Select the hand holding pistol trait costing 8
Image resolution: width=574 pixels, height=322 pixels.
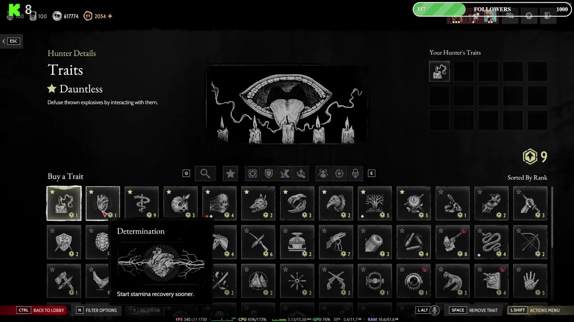click(452, 242)
